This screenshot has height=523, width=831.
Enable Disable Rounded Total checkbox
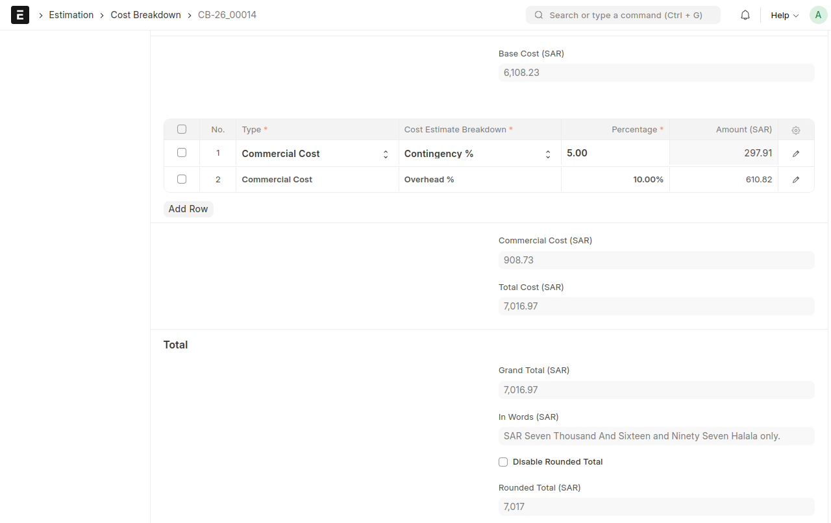point(503,462)
